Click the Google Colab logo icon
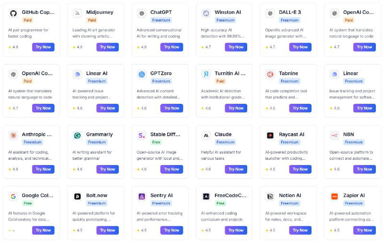The height and width of the screenshot is (243, 384). pyautogui.click(x=13, y=196)
